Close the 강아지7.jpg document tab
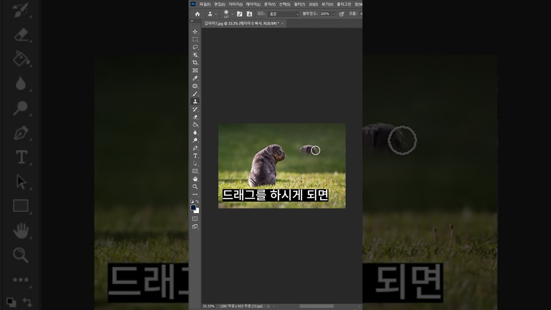Image resolution: width=551 pixels, height=310 pixels. (282, 23)
